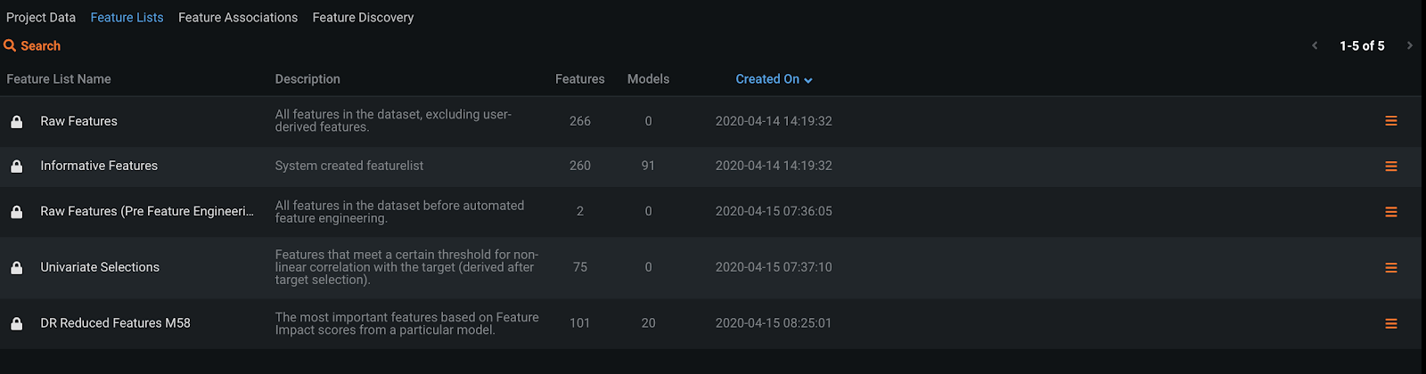Open menu icon for DR Reduced Features M58

point(1390,324)
